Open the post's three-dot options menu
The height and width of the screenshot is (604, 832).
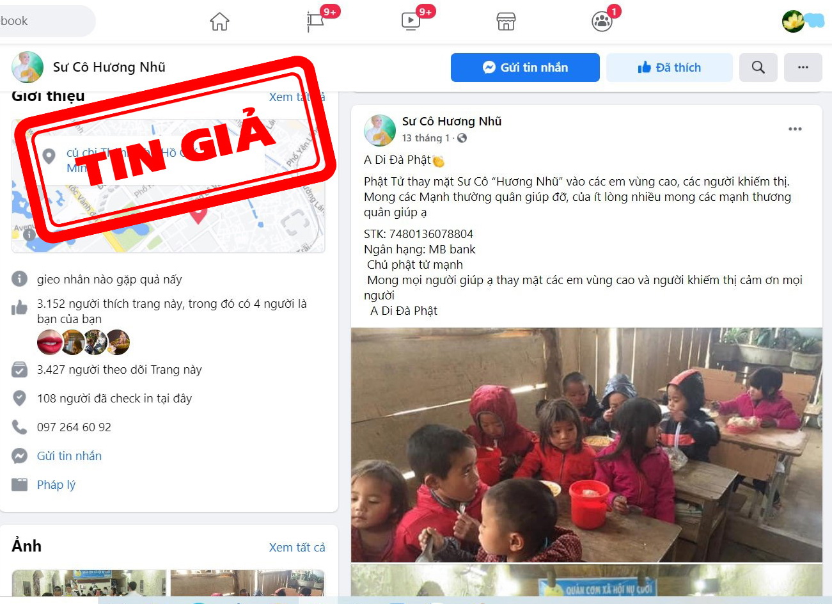click(795, 129)
